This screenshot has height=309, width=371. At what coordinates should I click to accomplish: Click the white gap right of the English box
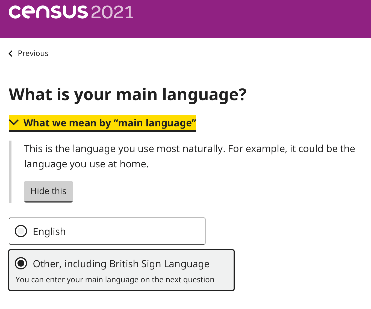(273, 231)
